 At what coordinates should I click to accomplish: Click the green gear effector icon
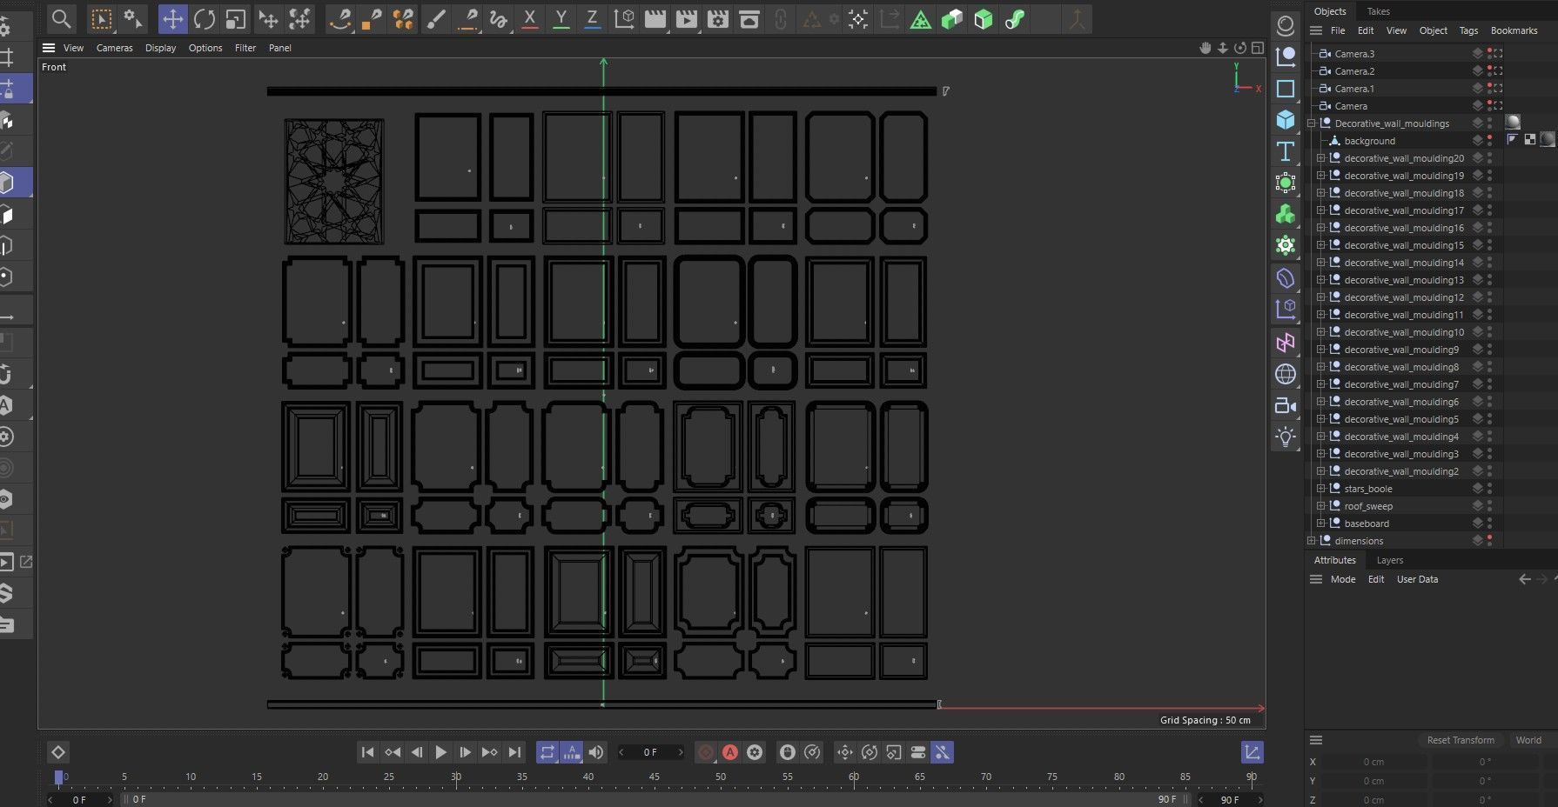[1286, 245]
